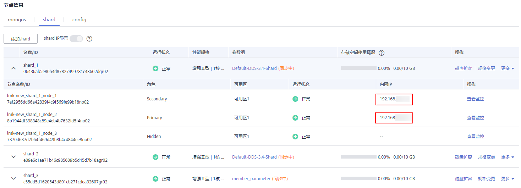This screenshot has height=188, width=521.
Task: Expand the shard_2 row
Action: [13, 157]
